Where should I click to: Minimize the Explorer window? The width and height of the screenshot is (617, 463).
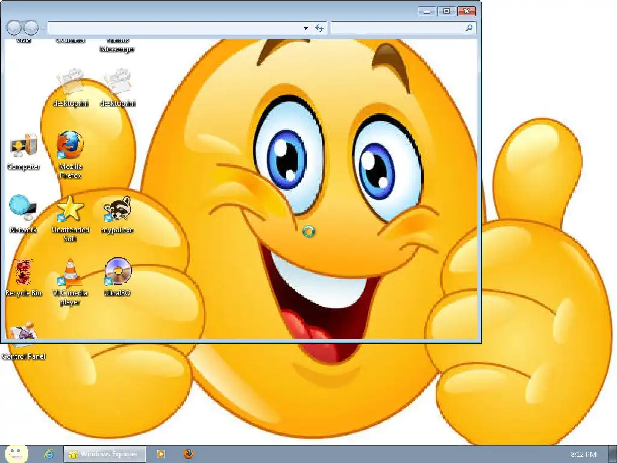(427, 11)
